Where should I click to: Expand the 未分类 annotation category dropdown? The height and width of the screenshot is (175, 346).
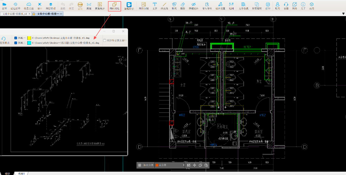pyautogui.click(x=183, y=165)
